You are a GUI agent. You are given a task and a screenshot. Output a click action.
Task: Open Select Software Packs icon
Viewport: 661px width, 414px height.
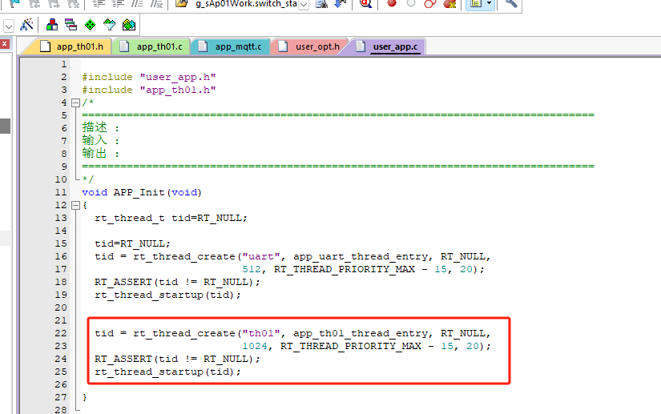click(x=110, y=25)
